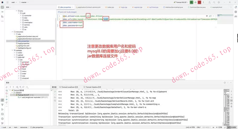Click the debug bug icon
This screenshot has width=238, height=129.
[x=195, y=2]
